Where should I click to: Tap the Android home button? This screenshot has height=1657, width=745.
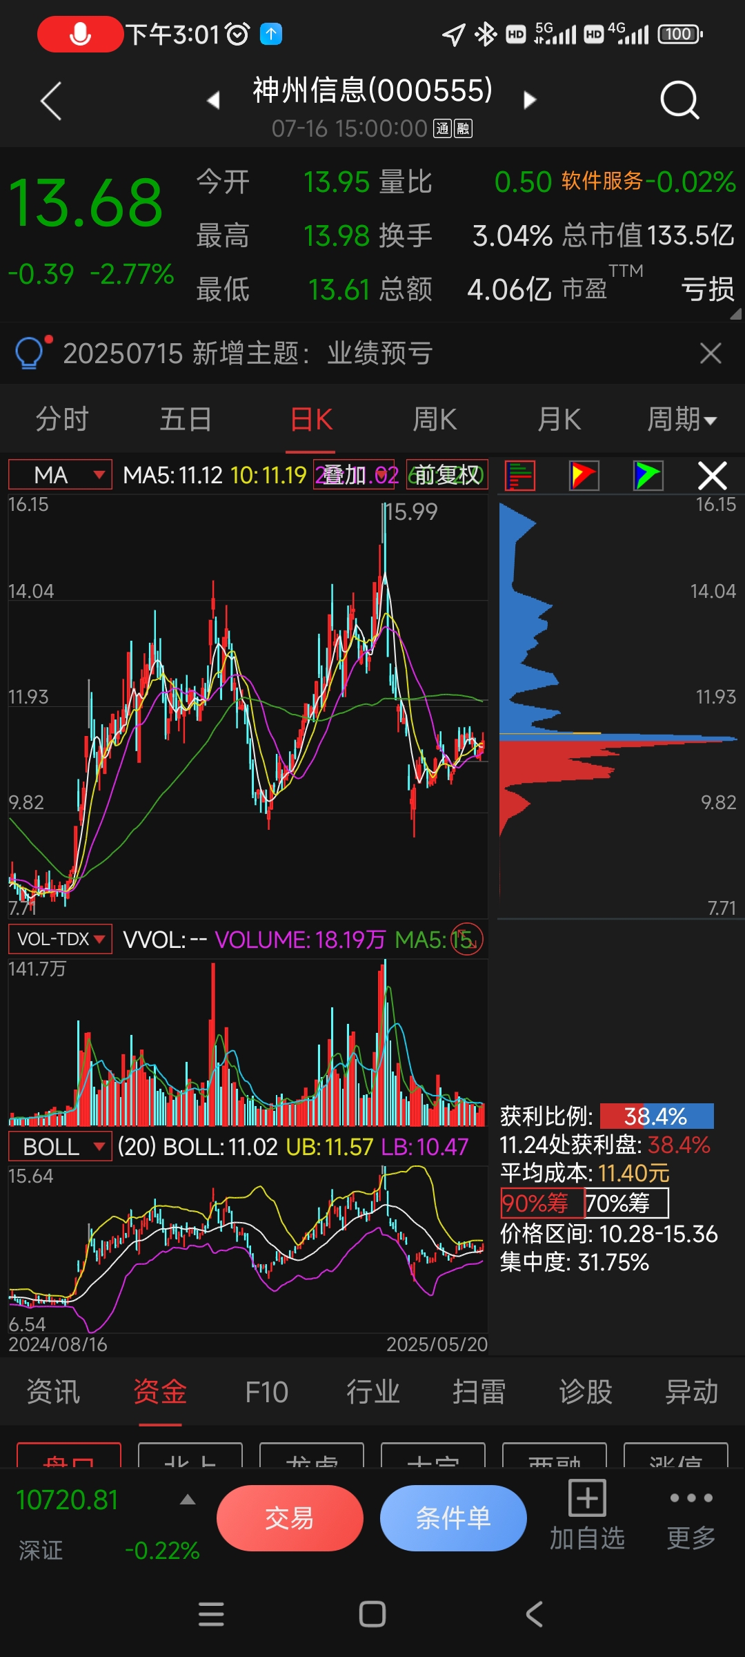[x=372, y=1614]
